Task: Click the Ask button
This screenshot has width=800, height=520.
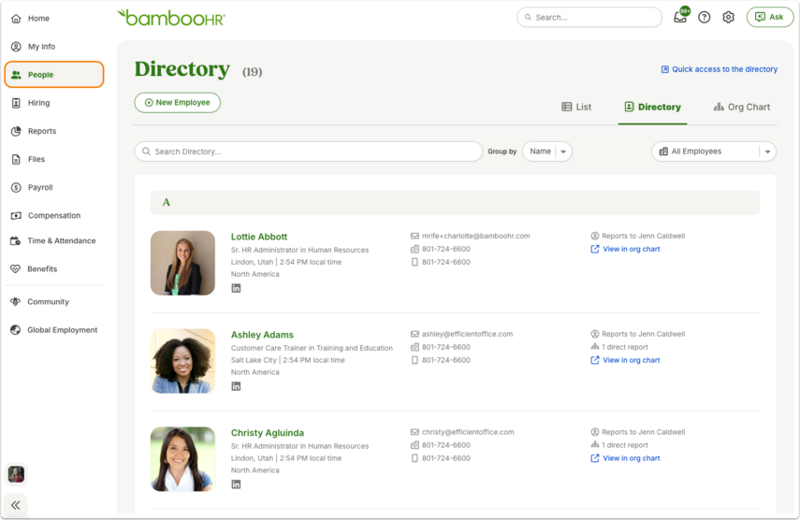Action: tap(770, 17)
